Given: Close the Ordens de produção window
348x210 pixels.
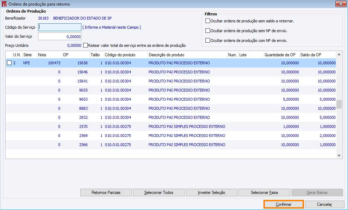Looking at the screenshot, I should point(341,3).
